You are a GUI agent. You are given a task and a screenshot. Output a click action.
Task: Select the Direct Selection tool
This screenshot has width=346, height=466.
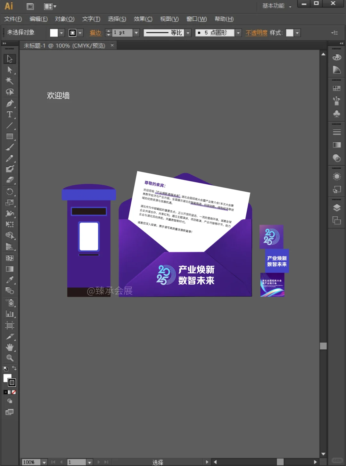click(x=10, y=70)
